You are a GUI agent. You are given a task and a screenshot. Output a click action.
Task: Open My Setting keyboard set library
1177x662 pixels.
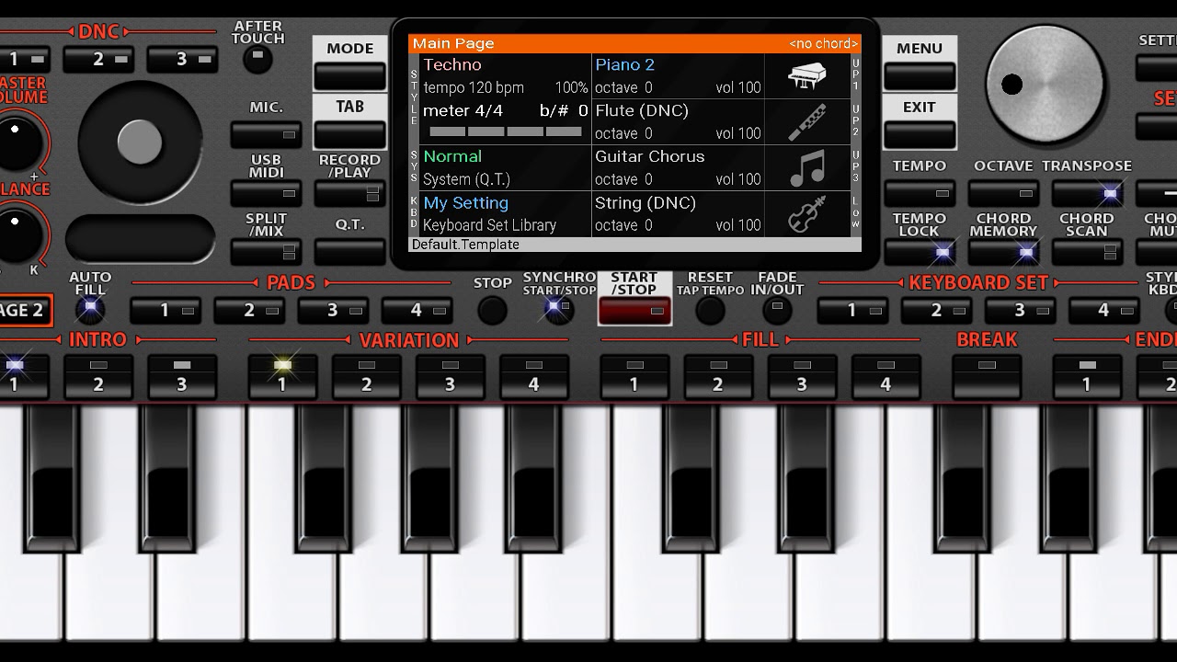[505, 213]
